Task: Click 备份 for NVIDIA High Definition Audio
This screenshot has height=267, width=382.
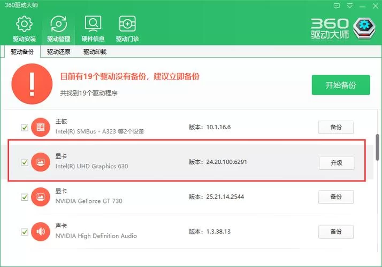Action: (336, 232)
